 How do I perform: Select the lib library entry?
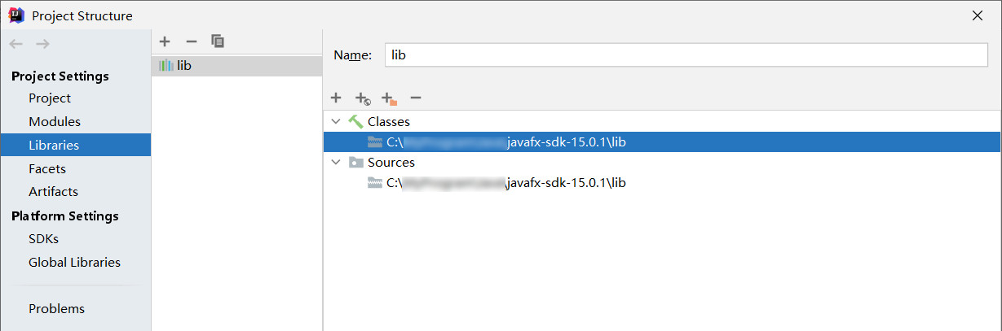click(184, 65)
